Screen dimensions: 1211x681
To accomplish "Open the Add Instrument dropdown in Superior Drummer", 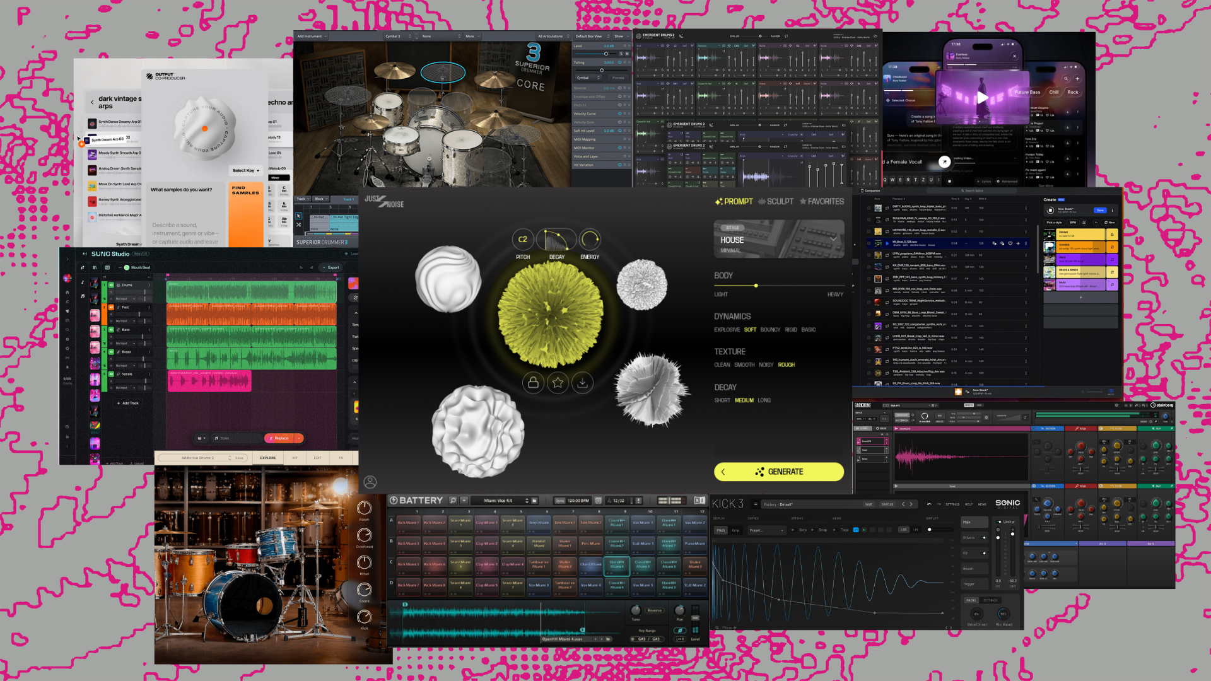I will [x=312, y=37].
